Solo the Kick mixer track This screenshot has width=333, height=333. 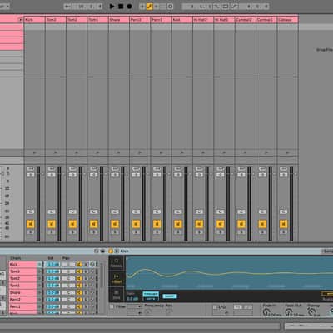[30, 231]
